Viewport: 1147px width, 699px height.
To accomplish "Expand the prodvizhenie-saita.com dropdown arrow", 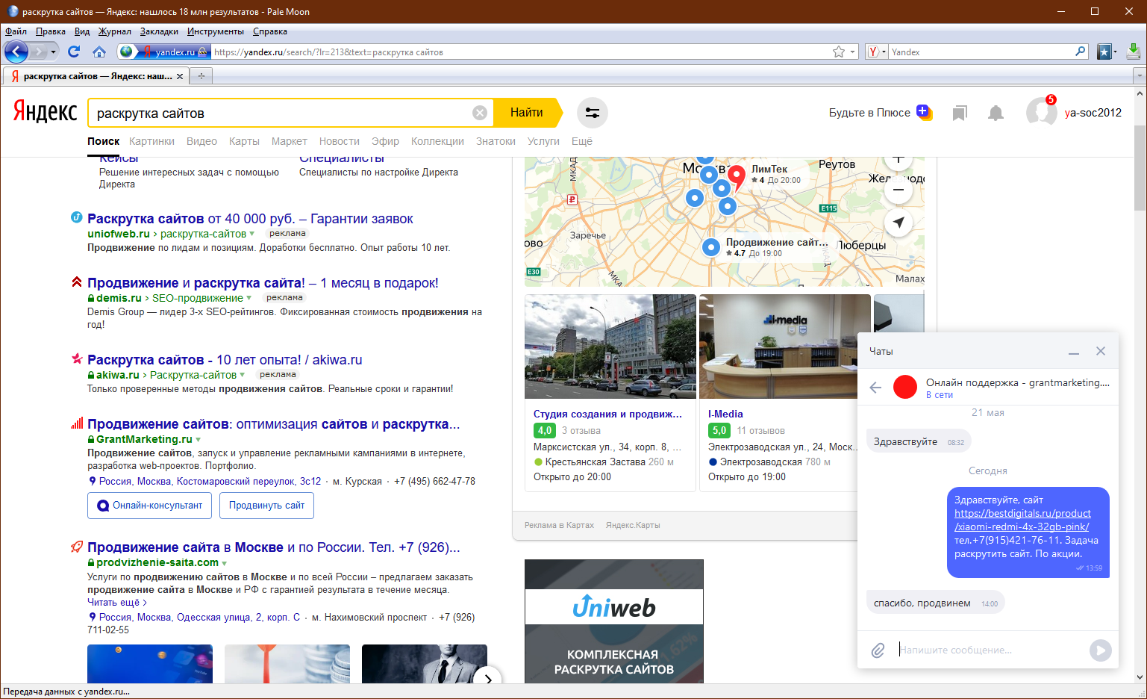I will [x=224, y=563].
